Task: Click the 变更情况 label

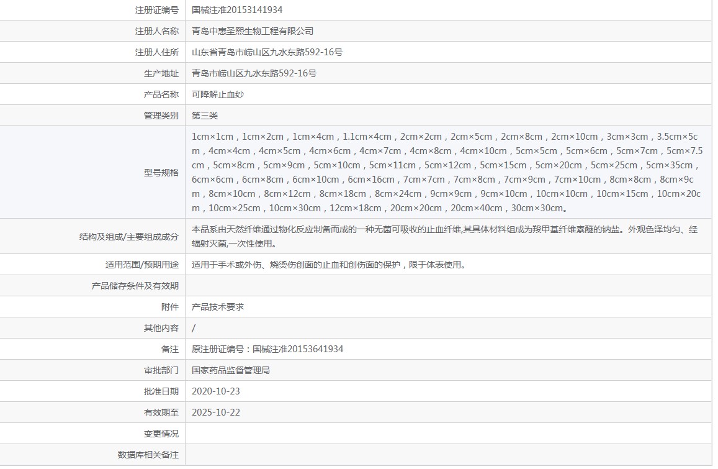Action: pos(161,433)
